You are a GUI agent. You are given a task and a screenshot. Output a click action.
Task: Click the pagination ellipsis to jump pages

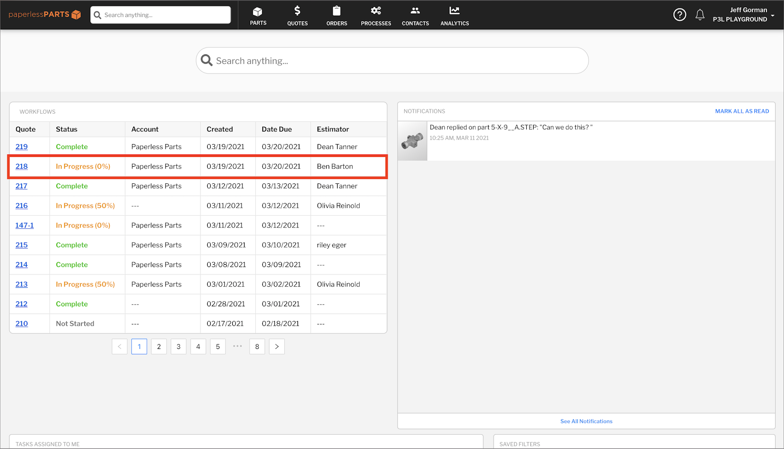pos(238,346)
